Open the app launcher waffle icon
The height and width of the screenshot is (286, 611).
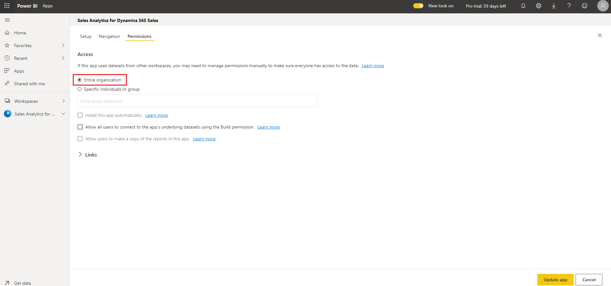(7, 6)
